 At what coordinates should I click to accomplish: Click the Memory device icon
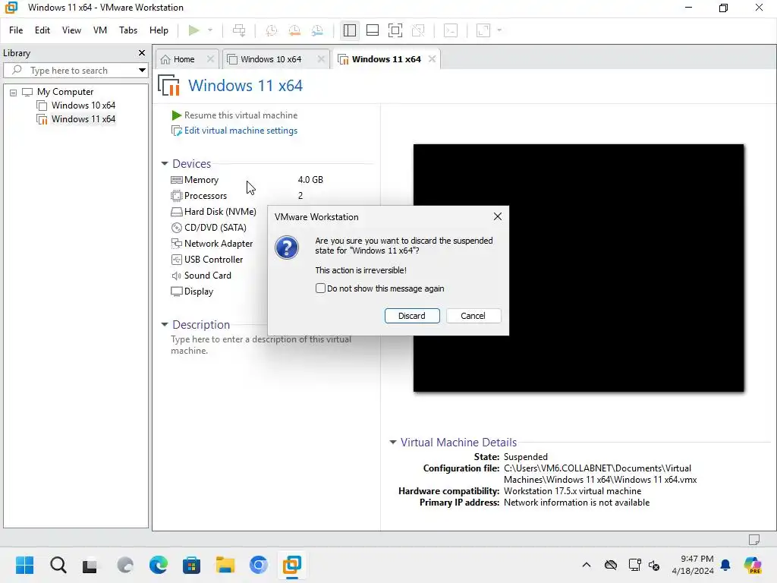pos(176,180)
